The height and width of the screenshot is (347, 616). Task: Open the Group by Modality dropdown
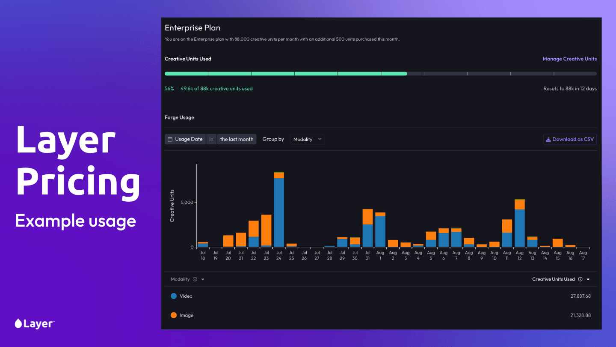pos(307,139)
